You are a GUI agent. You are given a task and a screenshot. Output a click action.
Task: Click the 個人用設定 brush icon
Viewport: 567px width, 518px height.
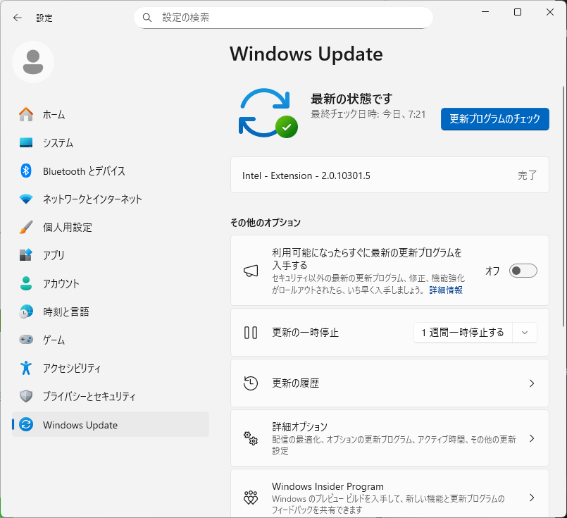[24, 228]
